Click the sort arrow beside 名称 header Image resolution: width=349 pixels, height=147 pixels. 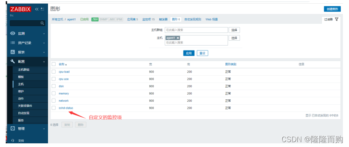coord(66,64)
